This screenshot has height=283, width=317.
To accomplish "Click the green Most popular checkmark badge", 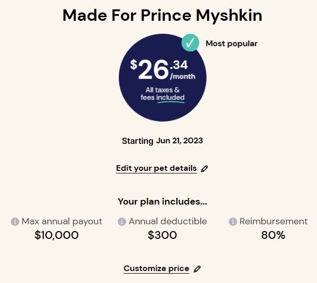I will coord(190,43).
